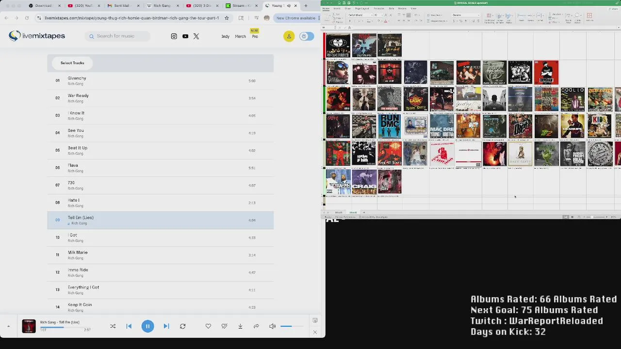Play track 14 Keep It Goin
The image size is (621, 349).
pyautogui.click(x=160, y=307)
